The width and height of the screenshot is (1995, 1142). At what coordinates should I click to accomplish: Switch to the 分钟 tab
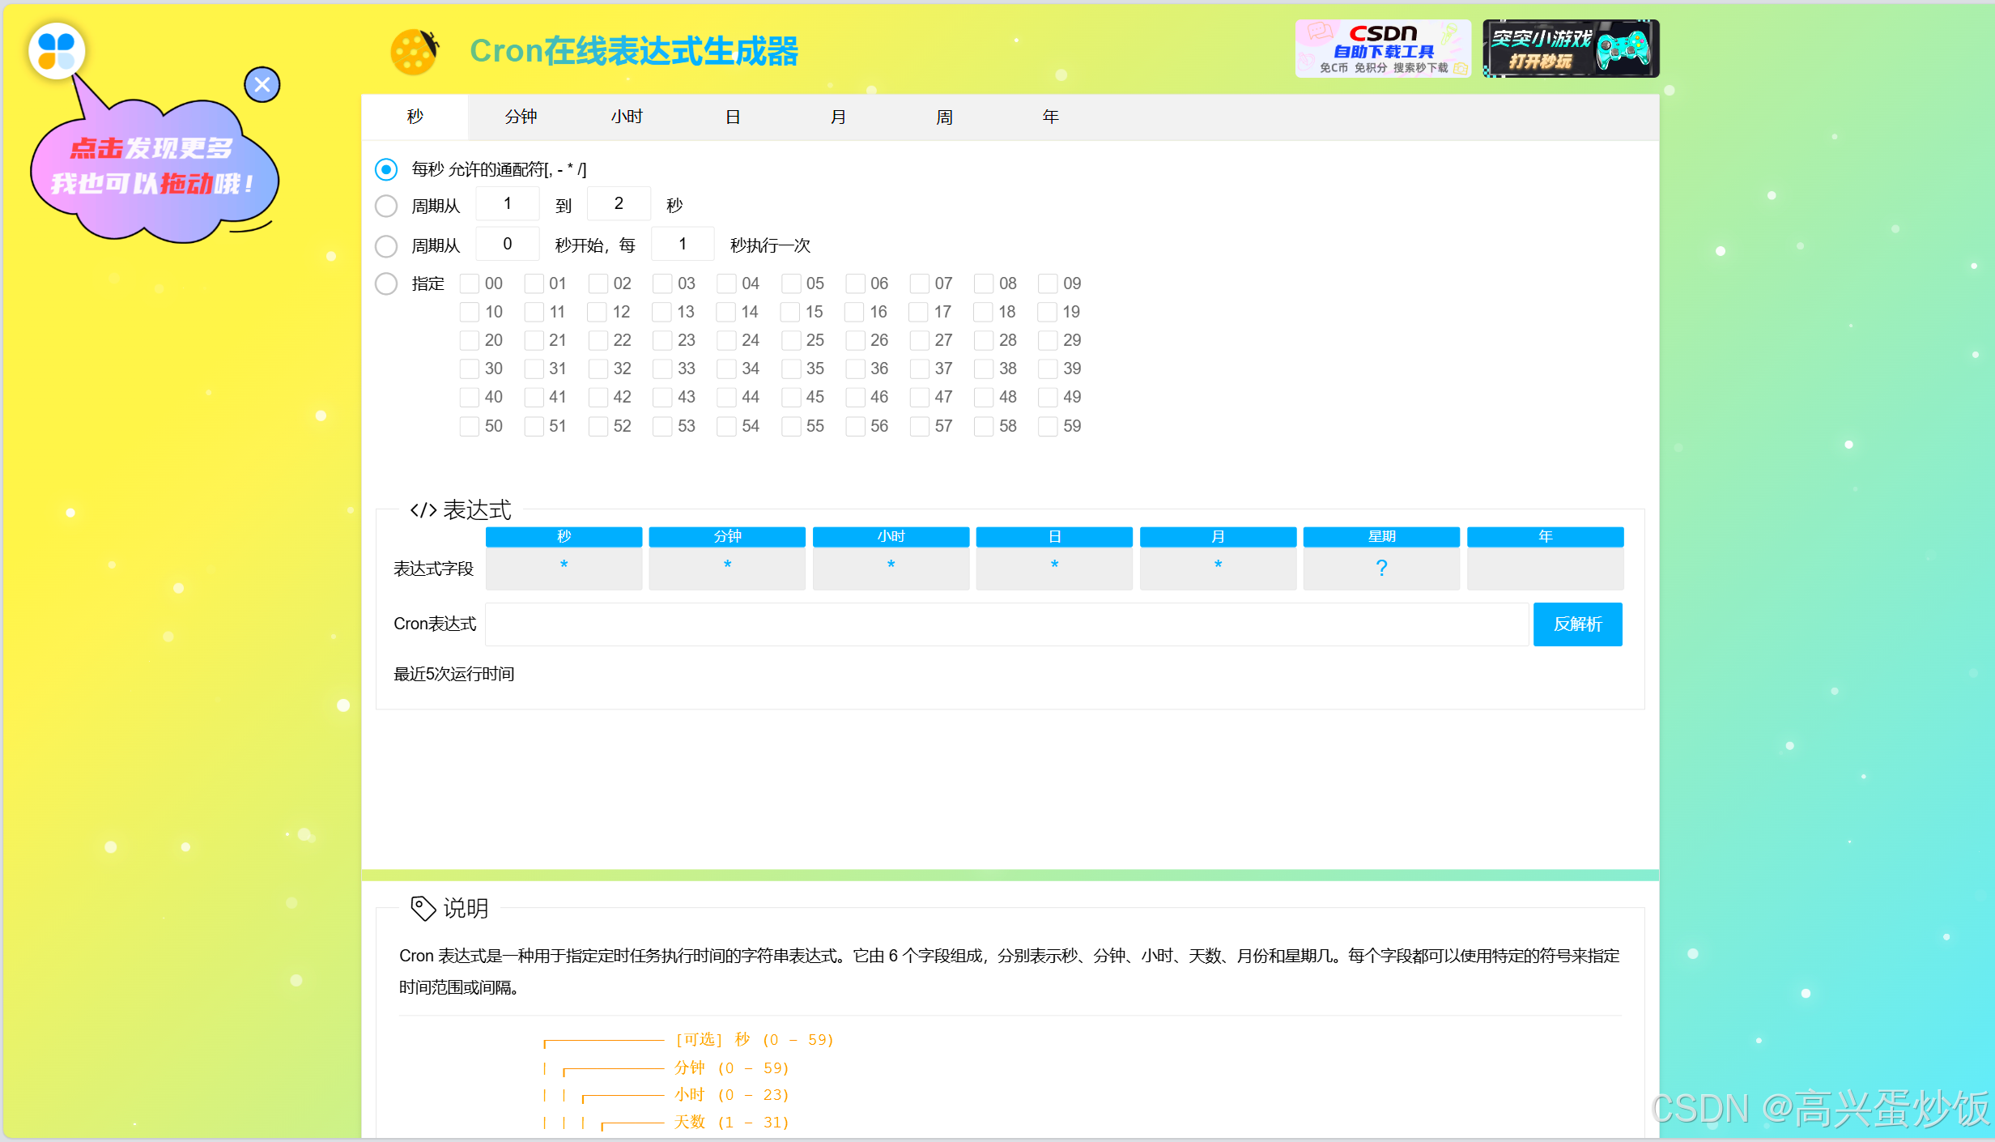click(521, 117)
